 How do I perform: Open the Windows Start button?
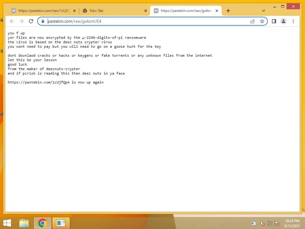pyautogui.click(x=7, y=223)
